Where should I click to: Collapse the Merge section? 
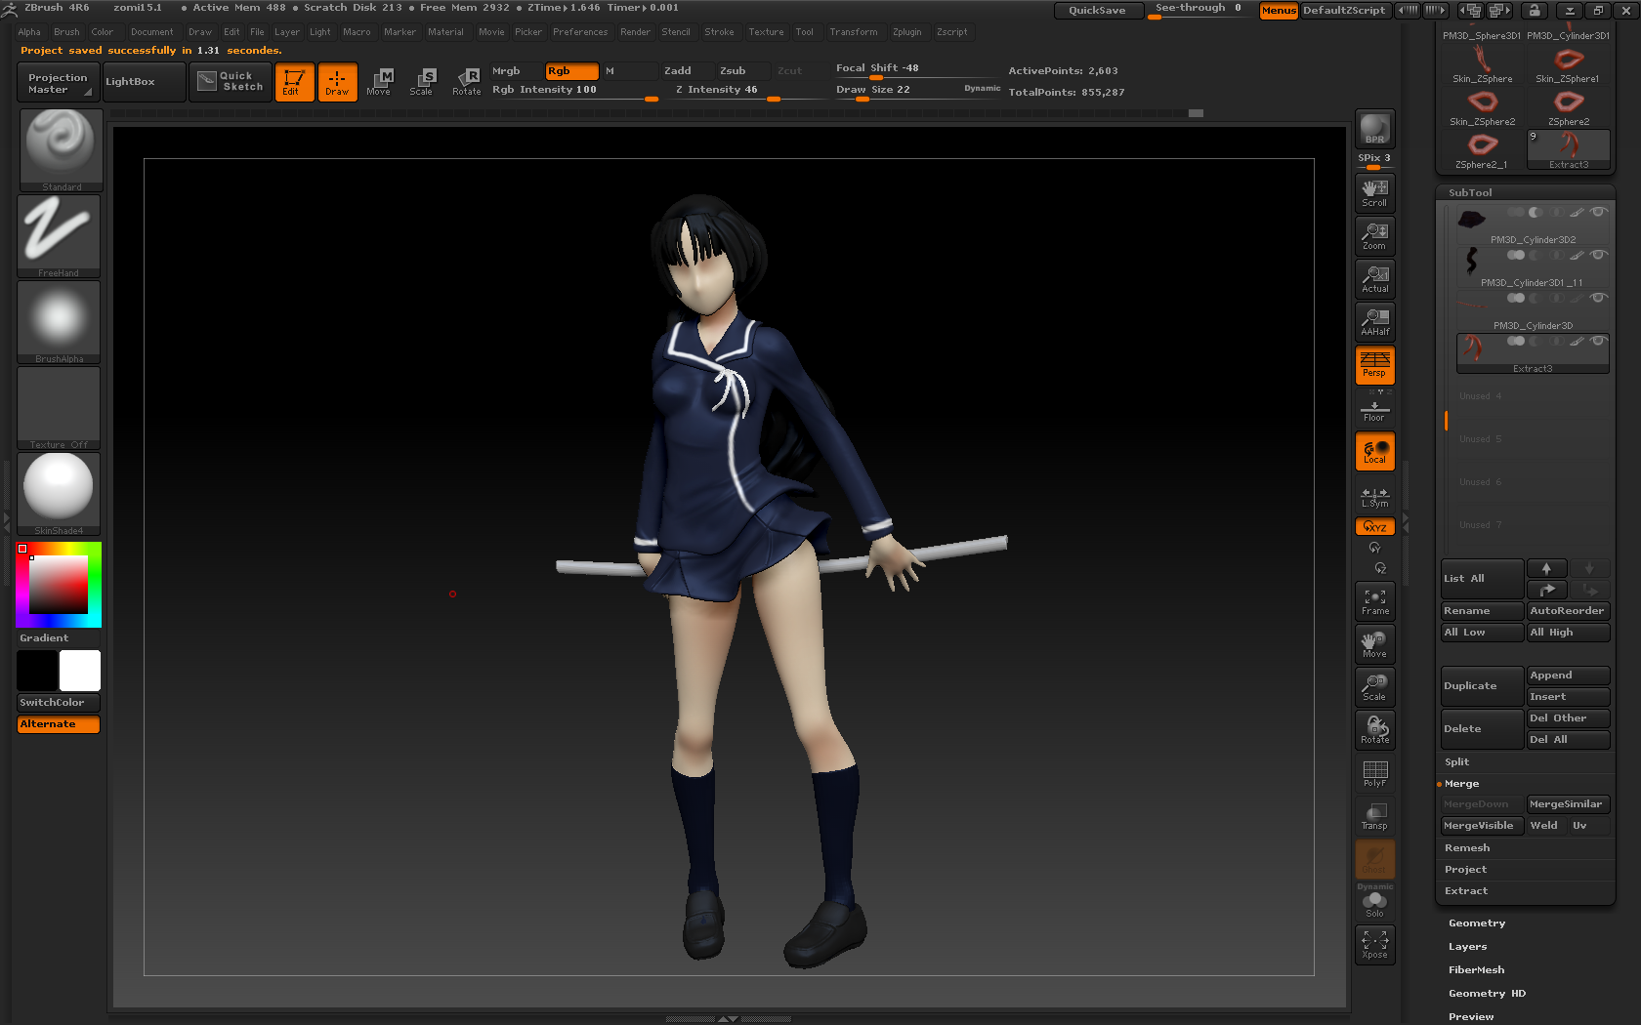pyautogui.click(x=1461, y=783)
